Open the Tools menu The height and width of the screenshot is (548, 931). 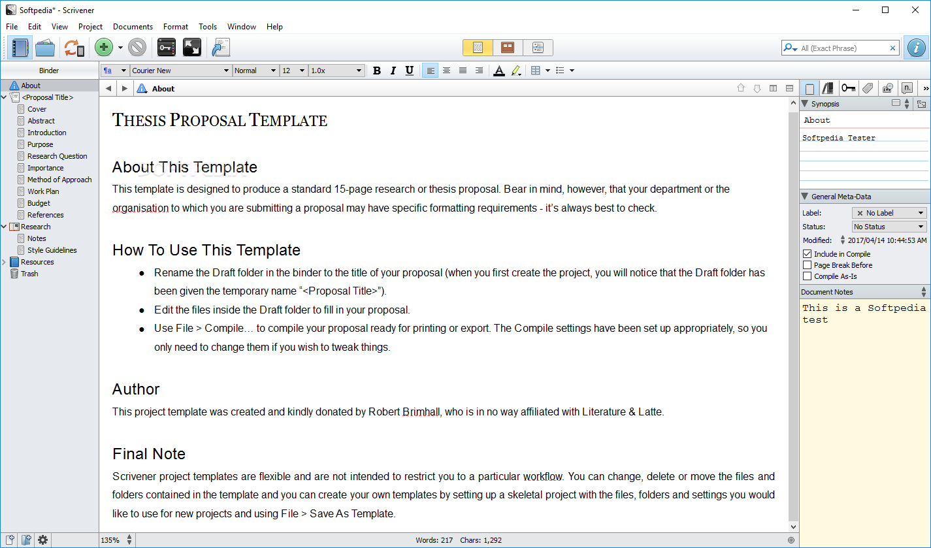click(208, 27)
